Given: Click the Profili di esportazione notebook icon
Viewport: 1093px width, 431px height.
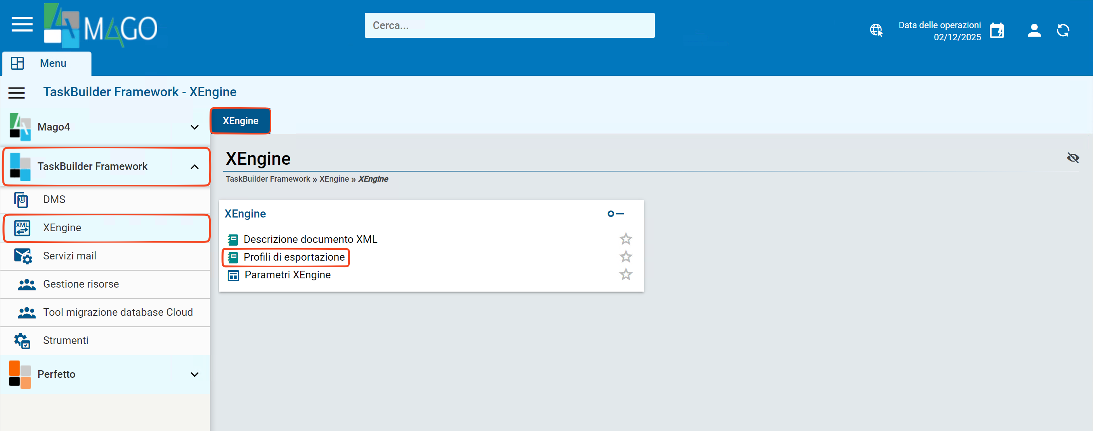Looking at the screenshot, I should pos(233,257).
